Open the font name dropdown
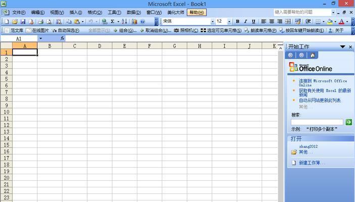 (x=213, y=22)
